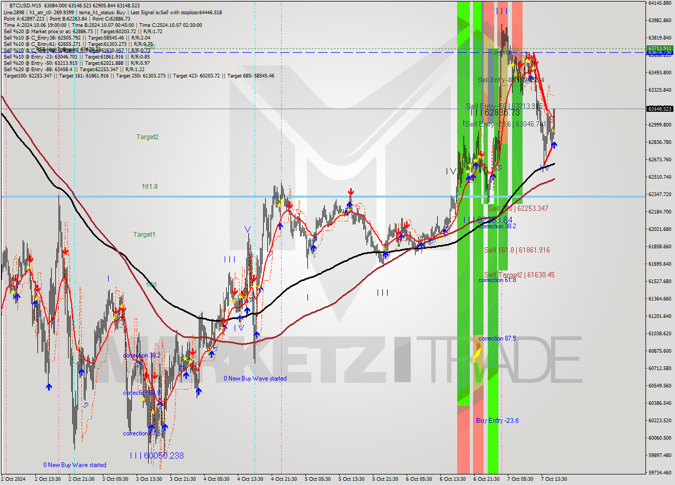Click '0 New Buy Wave started' near 4 Oct
Image resolution: width=675 pixels, height=485 pixels.
(x=255, y=379)
